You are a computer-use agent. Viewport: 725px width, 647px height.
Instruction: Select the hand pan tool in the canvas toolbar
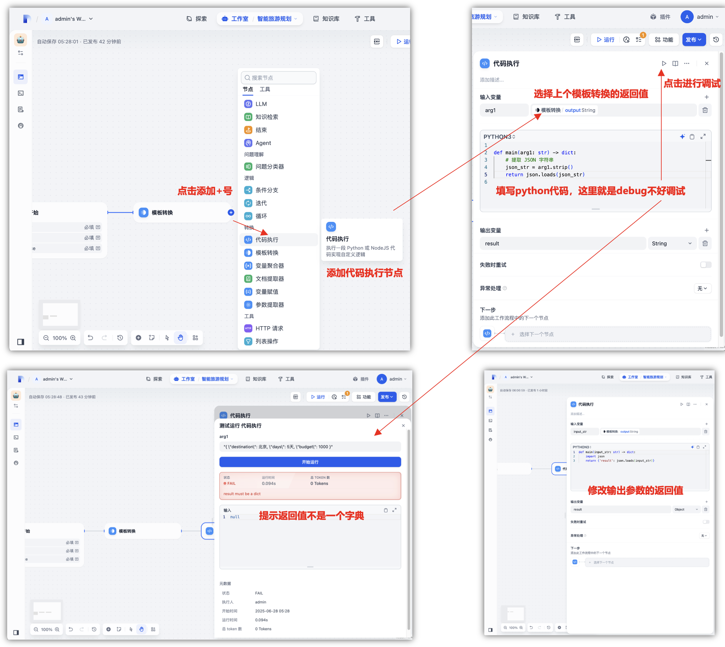pos(180,338)
